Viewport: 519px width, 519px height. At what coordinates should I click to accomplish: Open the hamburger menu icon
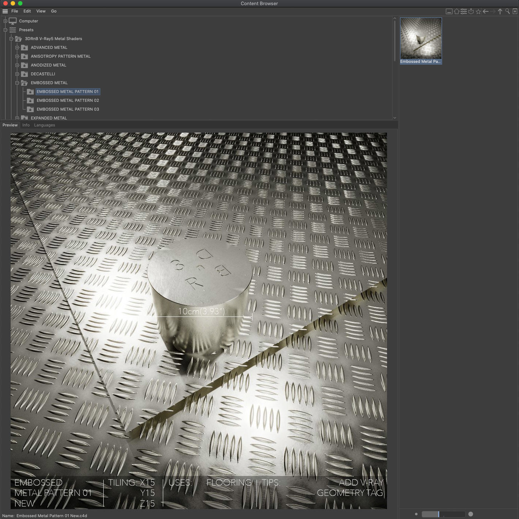(x=5, y=11)
